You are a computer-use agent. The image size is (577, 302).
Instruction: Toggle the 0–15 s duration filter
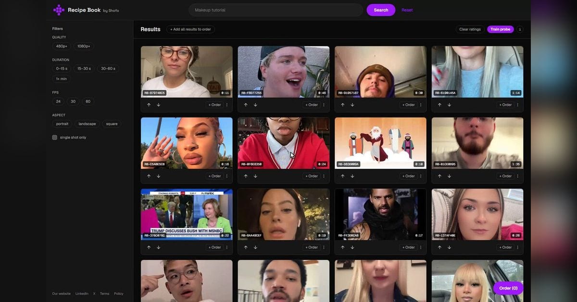[x=62, y=69]
